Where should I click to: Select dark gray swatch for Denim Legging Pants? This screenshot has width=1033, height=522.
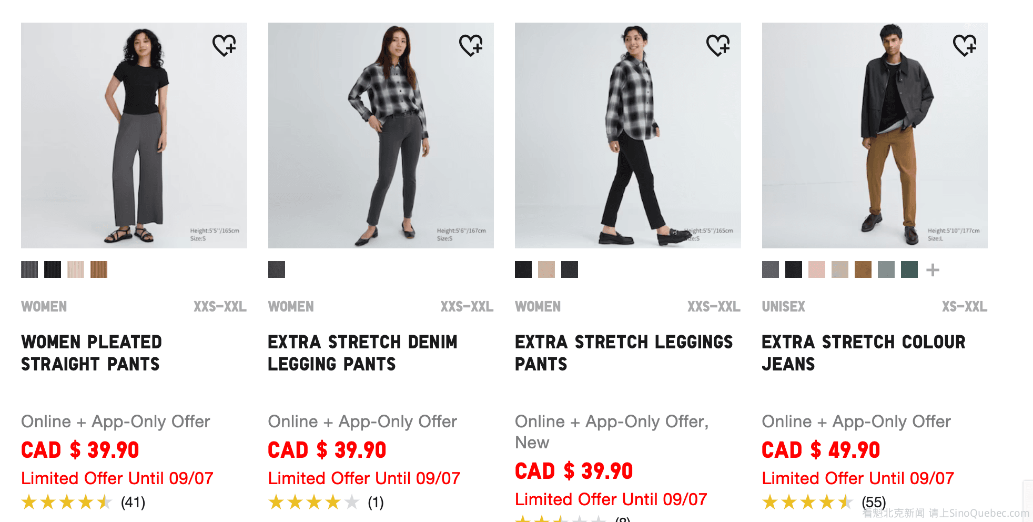point(277,269)
